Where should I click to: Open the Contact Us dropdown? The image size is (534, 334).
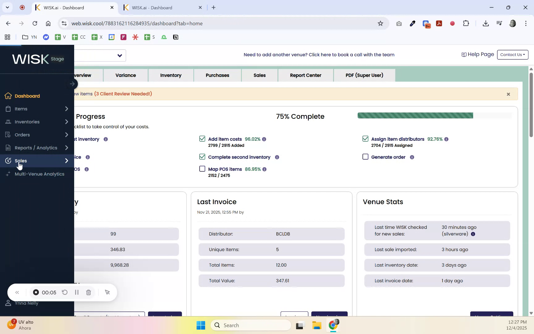click(512, 54)
